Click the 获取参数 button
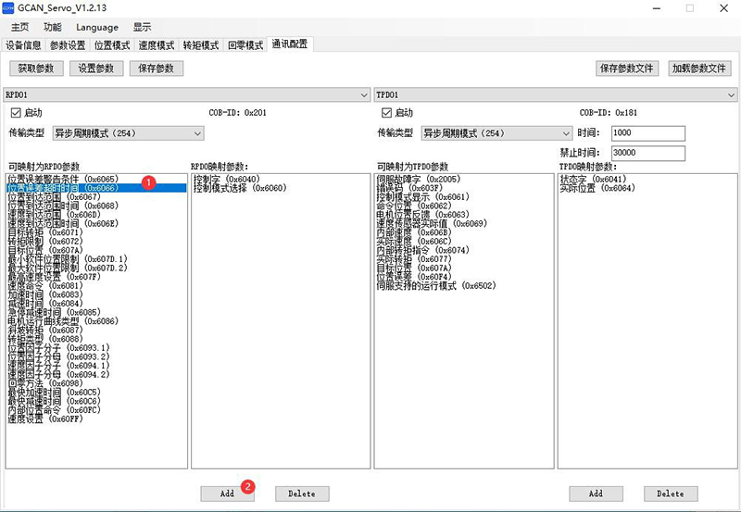The height and width of the screenshot is (512, 741). point(36,69)
